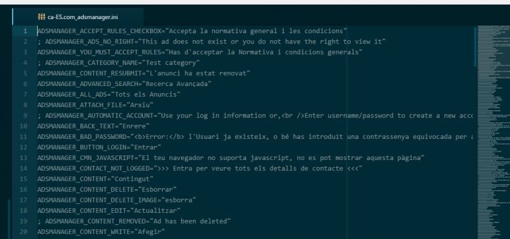
Task: Click line number 5 in gutter
Action: pyautogui.click(x=25, y=73)
